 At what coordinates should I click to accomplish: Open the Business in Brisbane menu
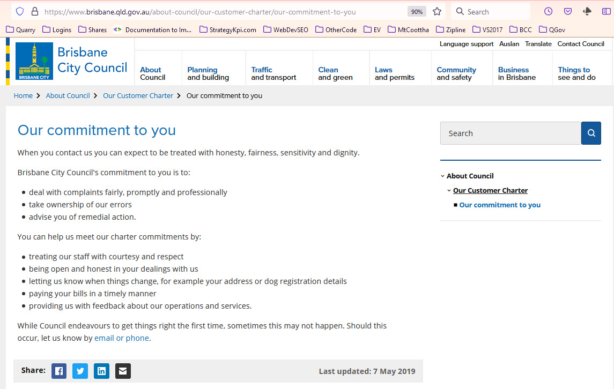coord(516,73)
